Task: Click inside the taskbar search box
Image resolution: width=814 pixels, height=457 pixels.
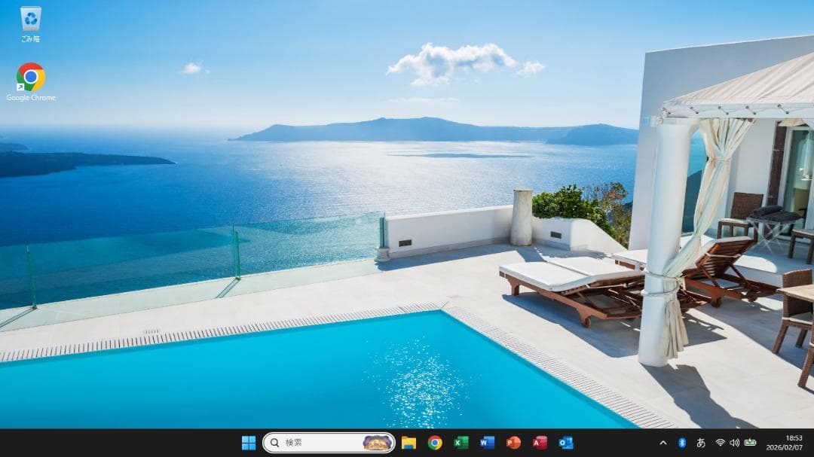Action: click(x=317, y=444)
